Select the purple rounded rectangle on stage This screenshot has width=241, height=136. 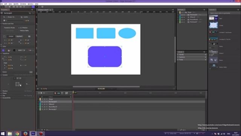[105, 57]
